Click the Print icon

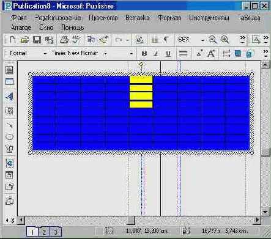pyautogui.click(x=64, y=40)
